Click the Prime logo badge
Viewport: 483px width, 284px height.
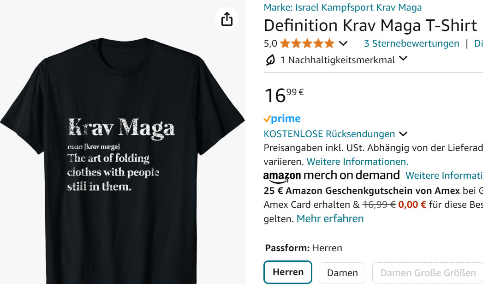coord(282,119)
